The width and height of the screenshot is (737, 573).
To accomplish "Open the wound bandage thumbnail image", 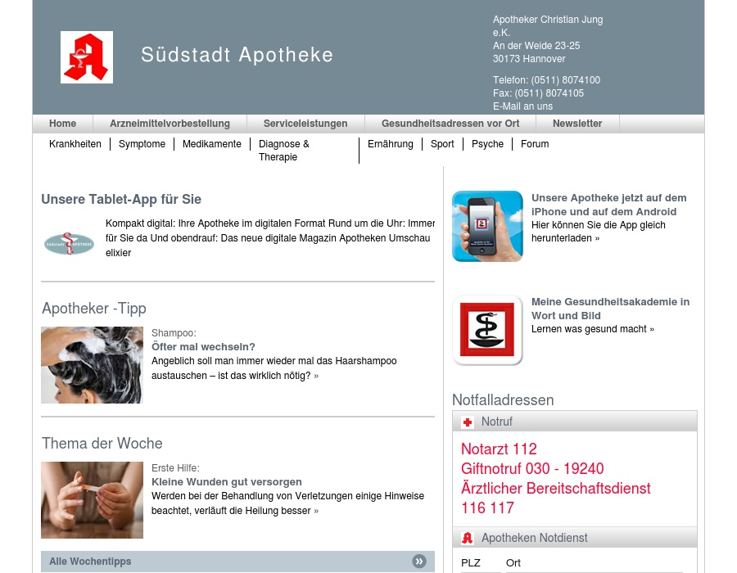I will pos(92,500).
